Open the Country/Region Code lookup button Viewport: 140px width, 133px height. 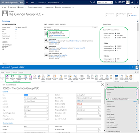pyautogui.click(x=47, y=113)
